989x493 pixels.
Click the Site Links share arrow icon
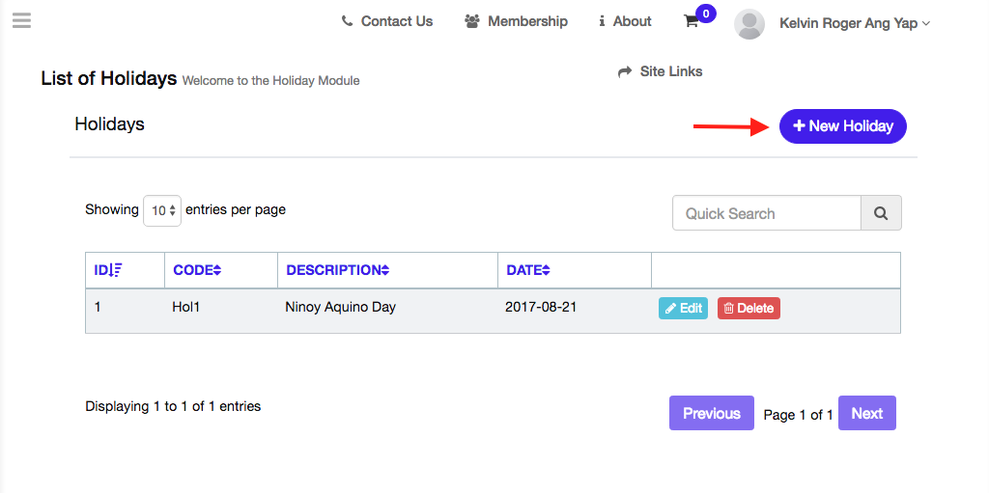coord(625,71)
